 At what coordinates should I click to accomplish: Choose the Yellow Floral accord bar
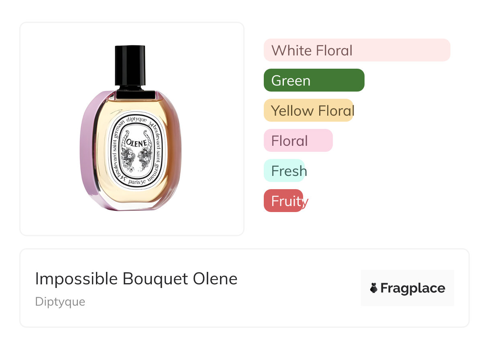(308, 110)
